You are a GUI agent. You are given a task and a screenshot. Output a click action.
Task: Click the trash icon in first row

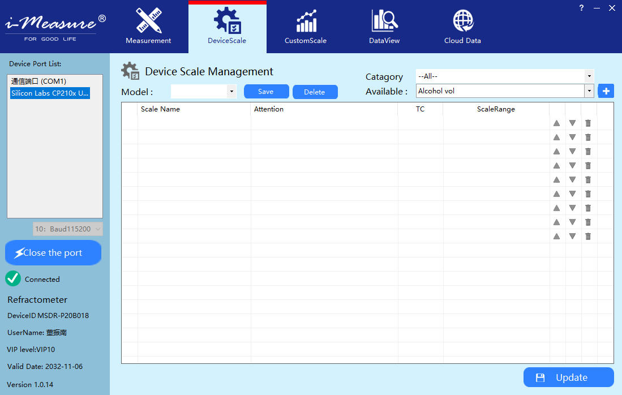tap(588, 123)
